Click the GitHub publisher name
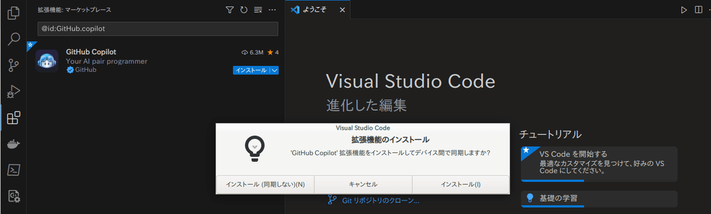711x214 pixels. point(85,70)
